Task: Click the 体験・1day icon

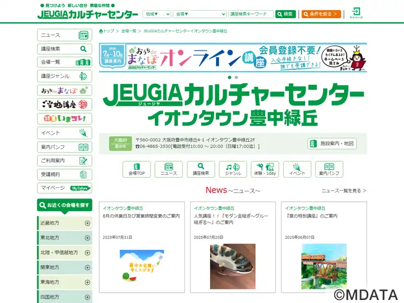Action: click(x=265, y=169)
